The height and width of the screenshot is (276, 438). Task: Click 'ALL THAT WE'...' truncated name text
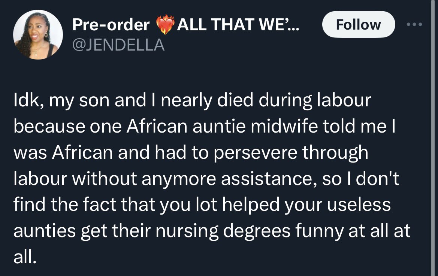pos(238,25)
